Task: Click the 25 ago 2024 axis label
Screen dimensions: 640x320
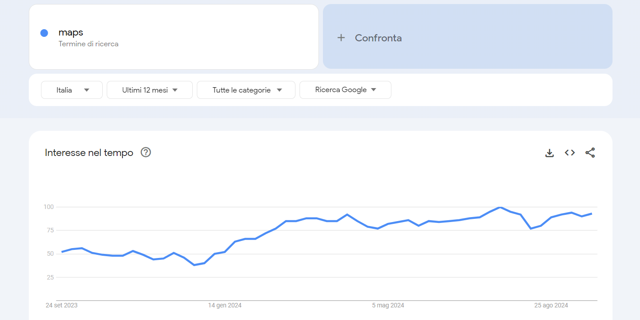Action: 551,306
